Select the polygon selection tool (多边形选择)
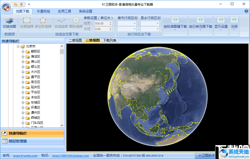250x159 pixels. pos(43,23)
